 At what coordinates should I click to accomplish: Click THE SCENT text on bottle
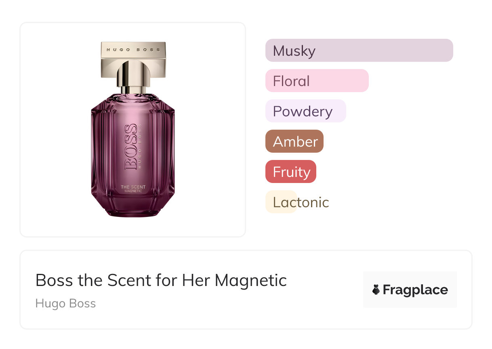133,187
